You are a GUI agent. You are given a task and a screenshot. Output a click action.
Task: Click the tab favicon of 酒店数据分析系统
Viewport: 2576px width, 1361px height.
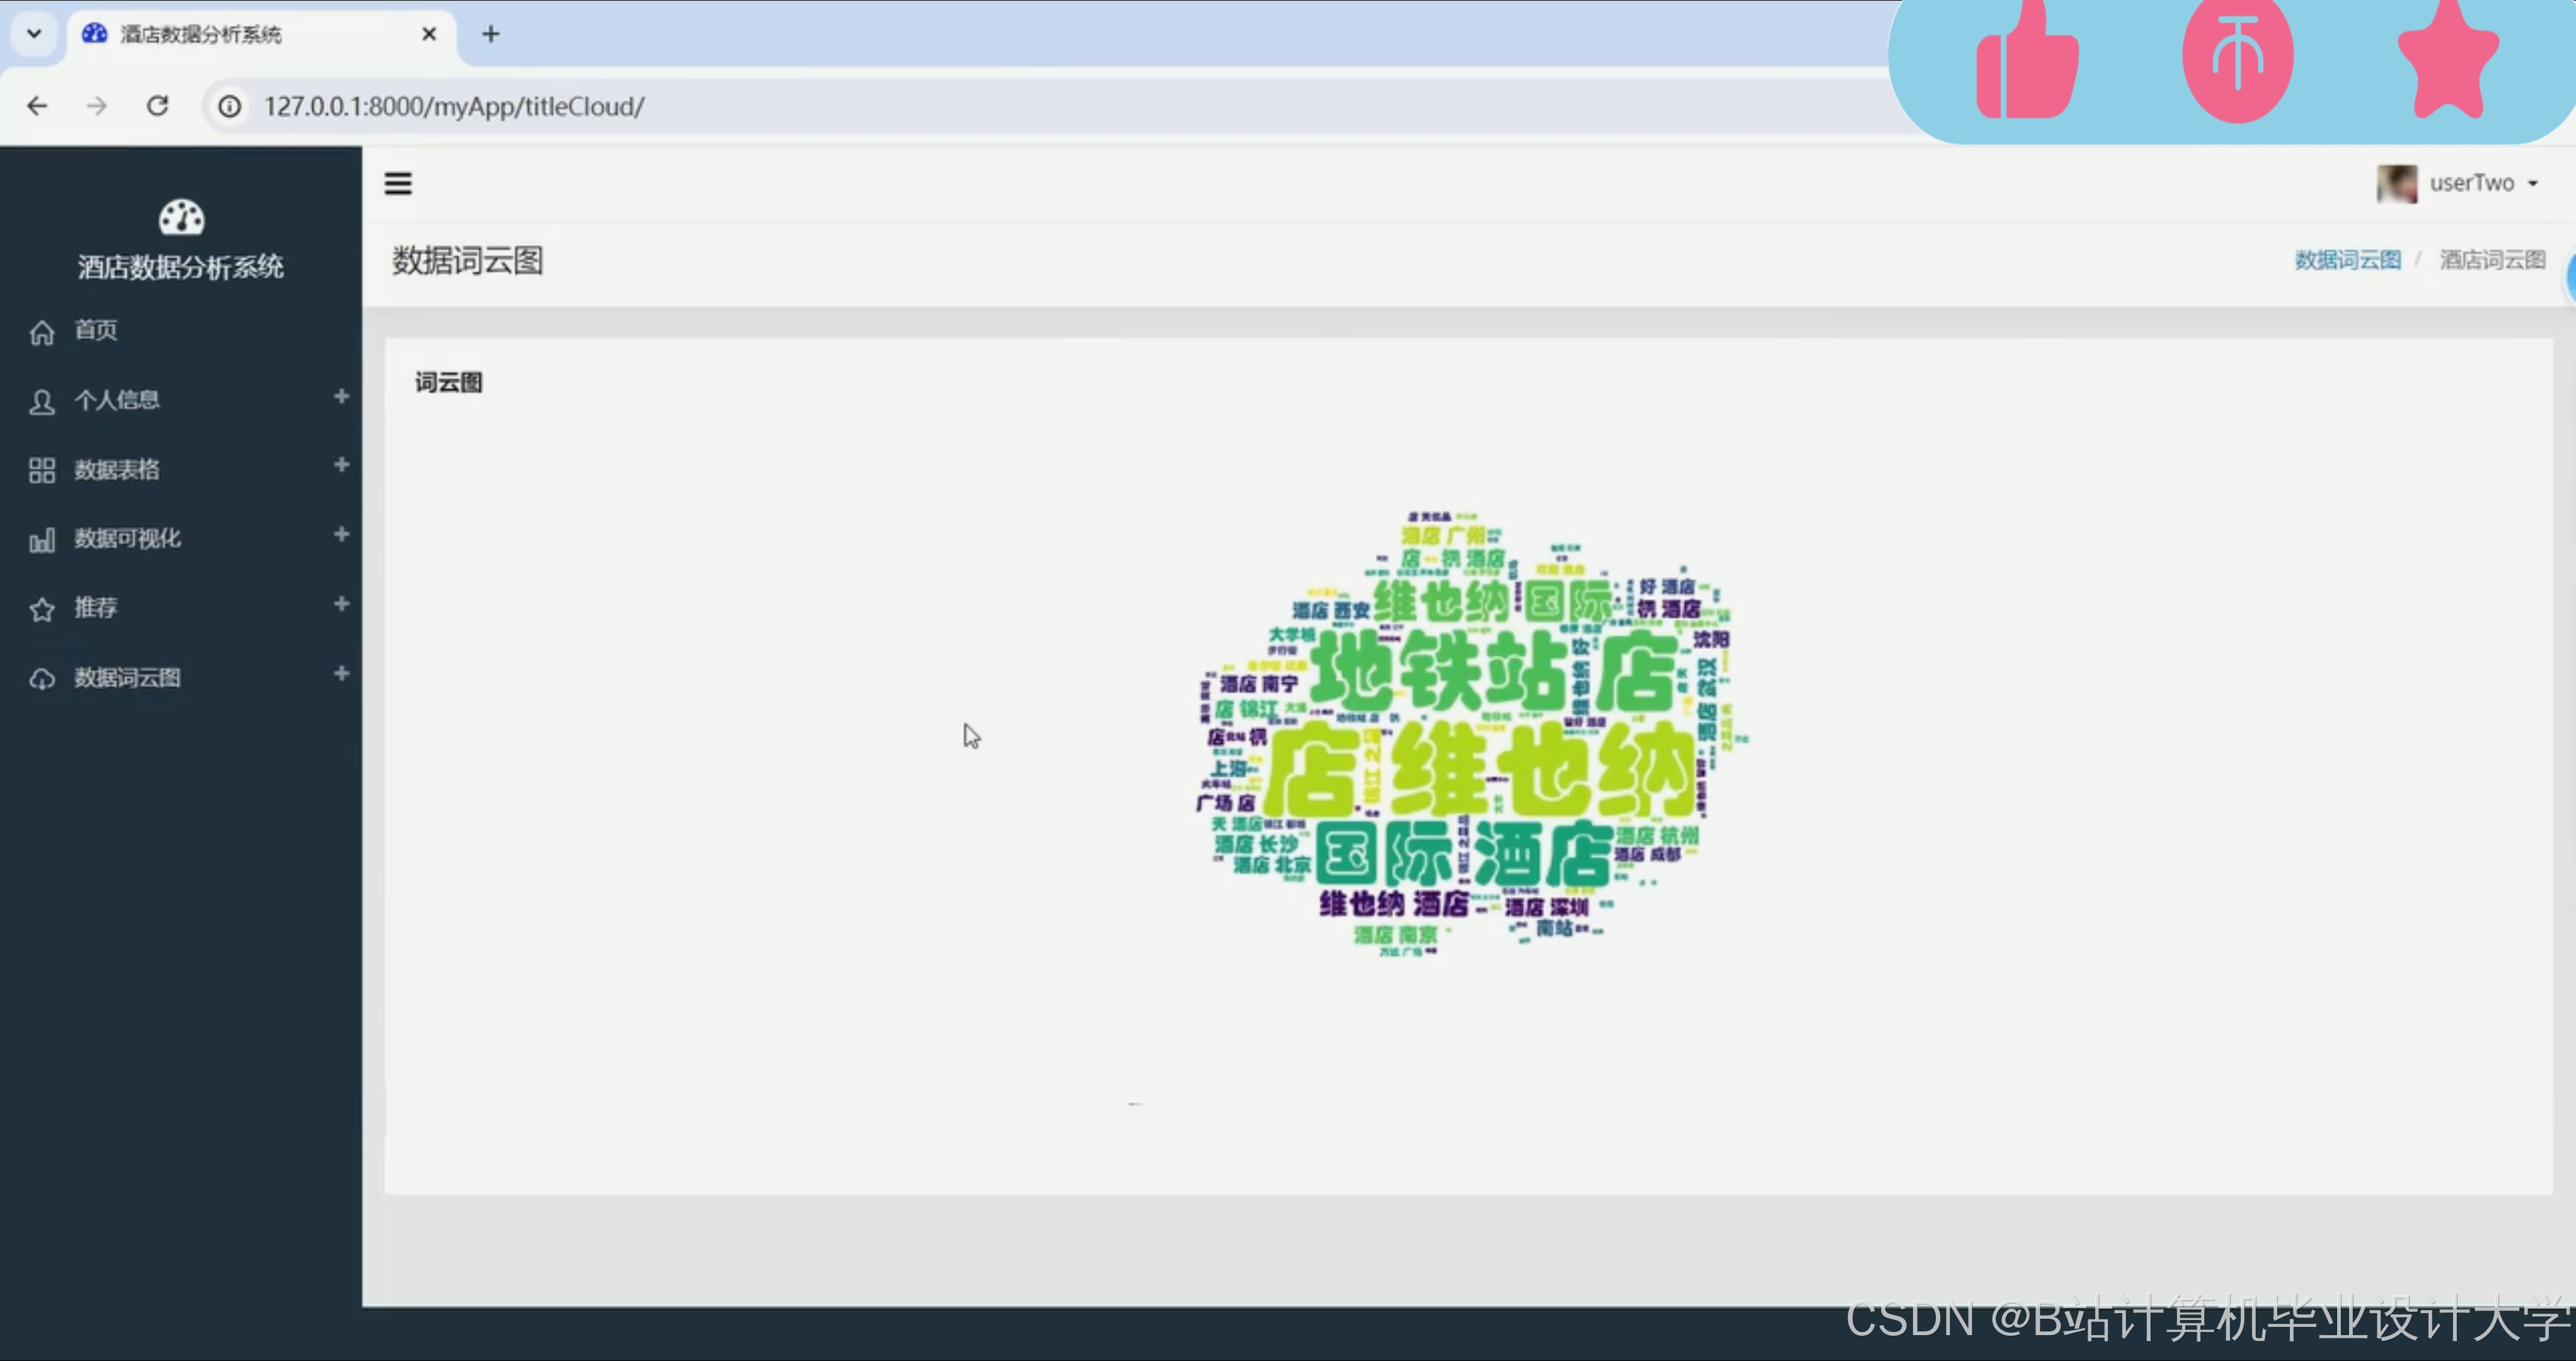pyautogui.click(x=94, y=34)
